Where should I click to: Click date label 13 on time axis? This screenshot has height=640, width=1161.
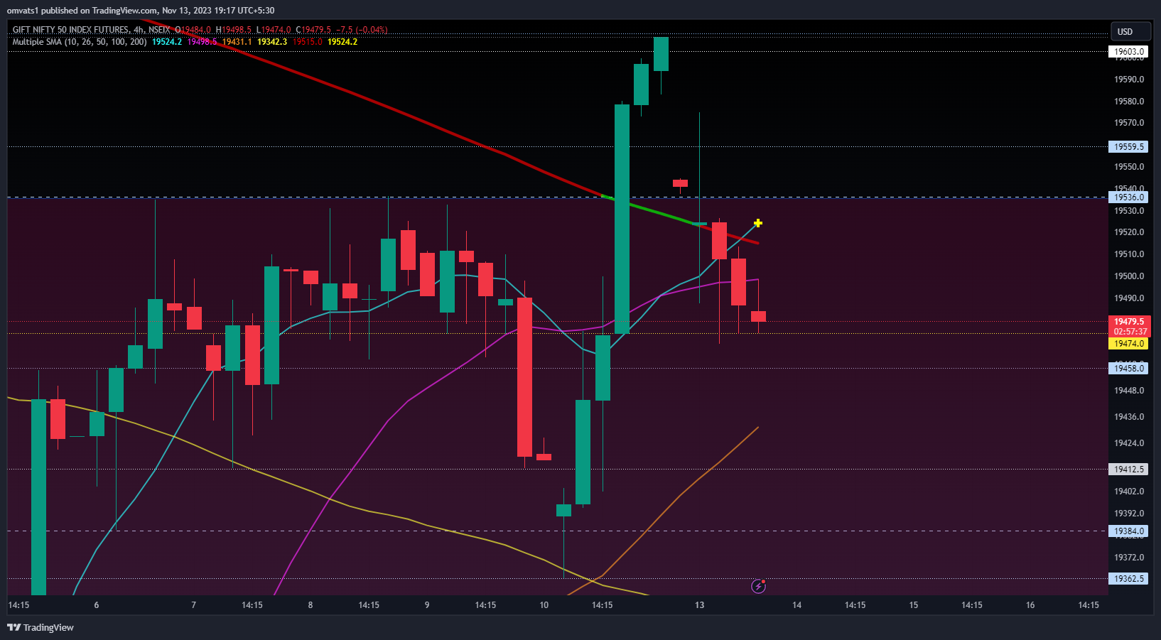tap(700, 605)
